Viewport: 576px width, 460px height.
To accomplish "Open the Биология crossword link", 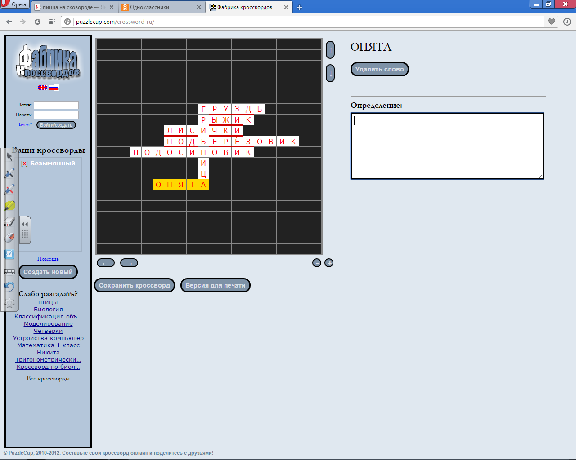I will 48,310.
